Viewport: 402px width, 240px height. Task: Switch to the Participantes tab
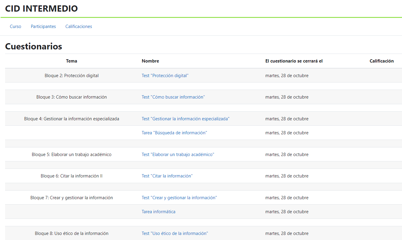coord(43,27)
